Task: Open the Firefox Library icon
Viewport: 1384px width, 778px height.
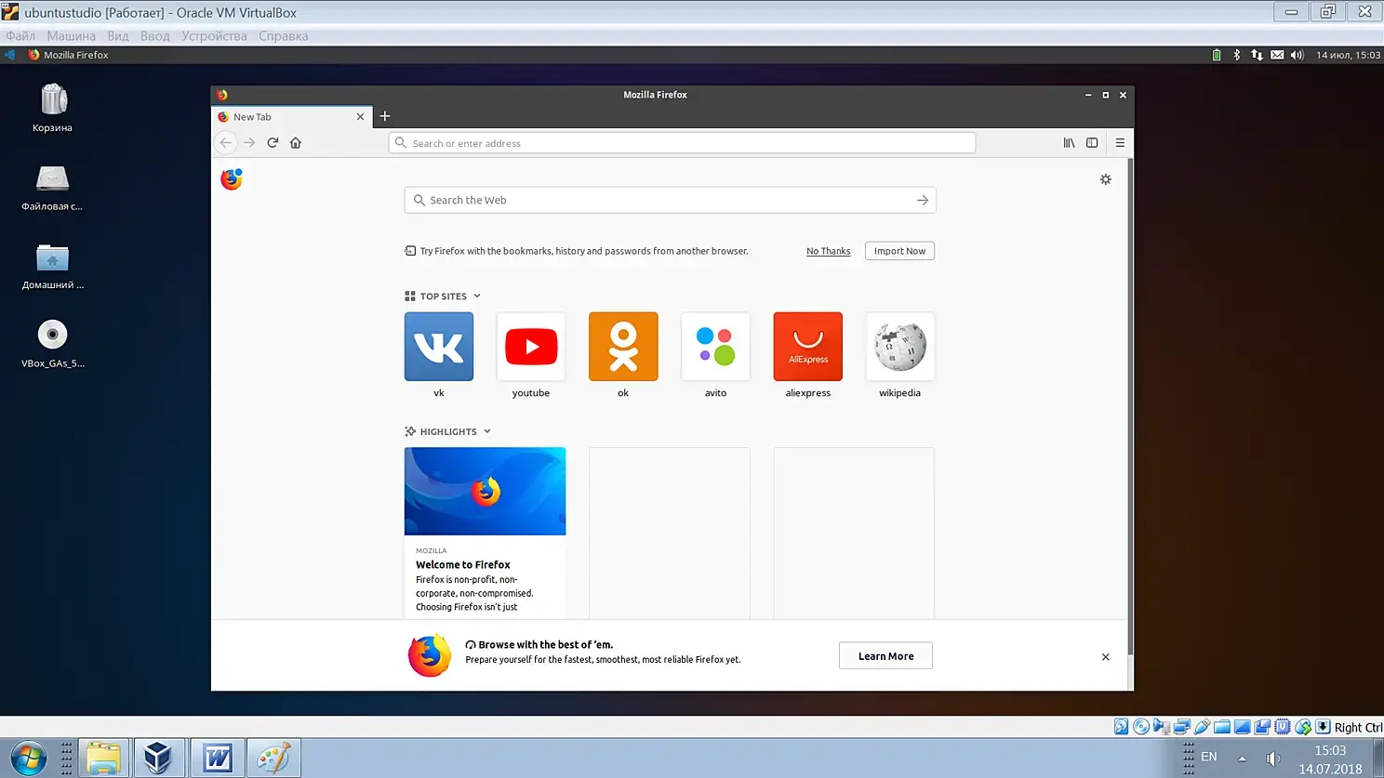Action: (x=1069, y=143)
